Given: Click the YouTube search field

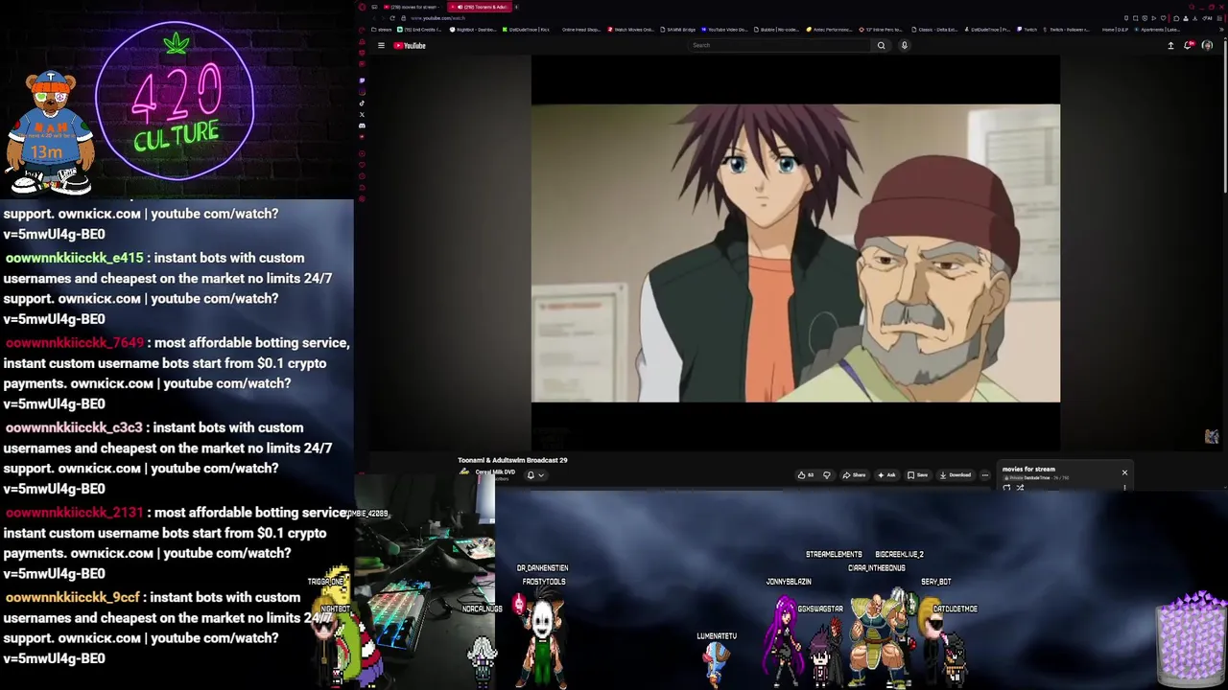Looking at the screenshot, I should [x=780, y=45].
